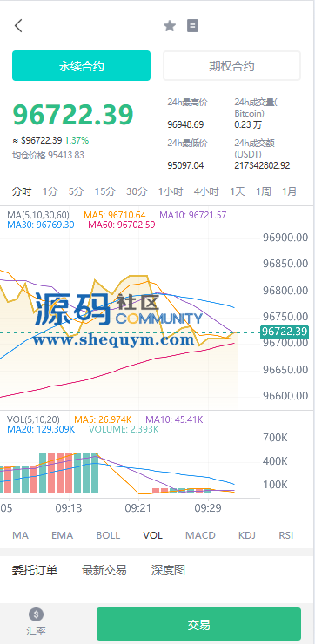Tap the dollar exchange rate icon
The height and width of the screenshot is (644, 315).
click(x=37, y=614)
